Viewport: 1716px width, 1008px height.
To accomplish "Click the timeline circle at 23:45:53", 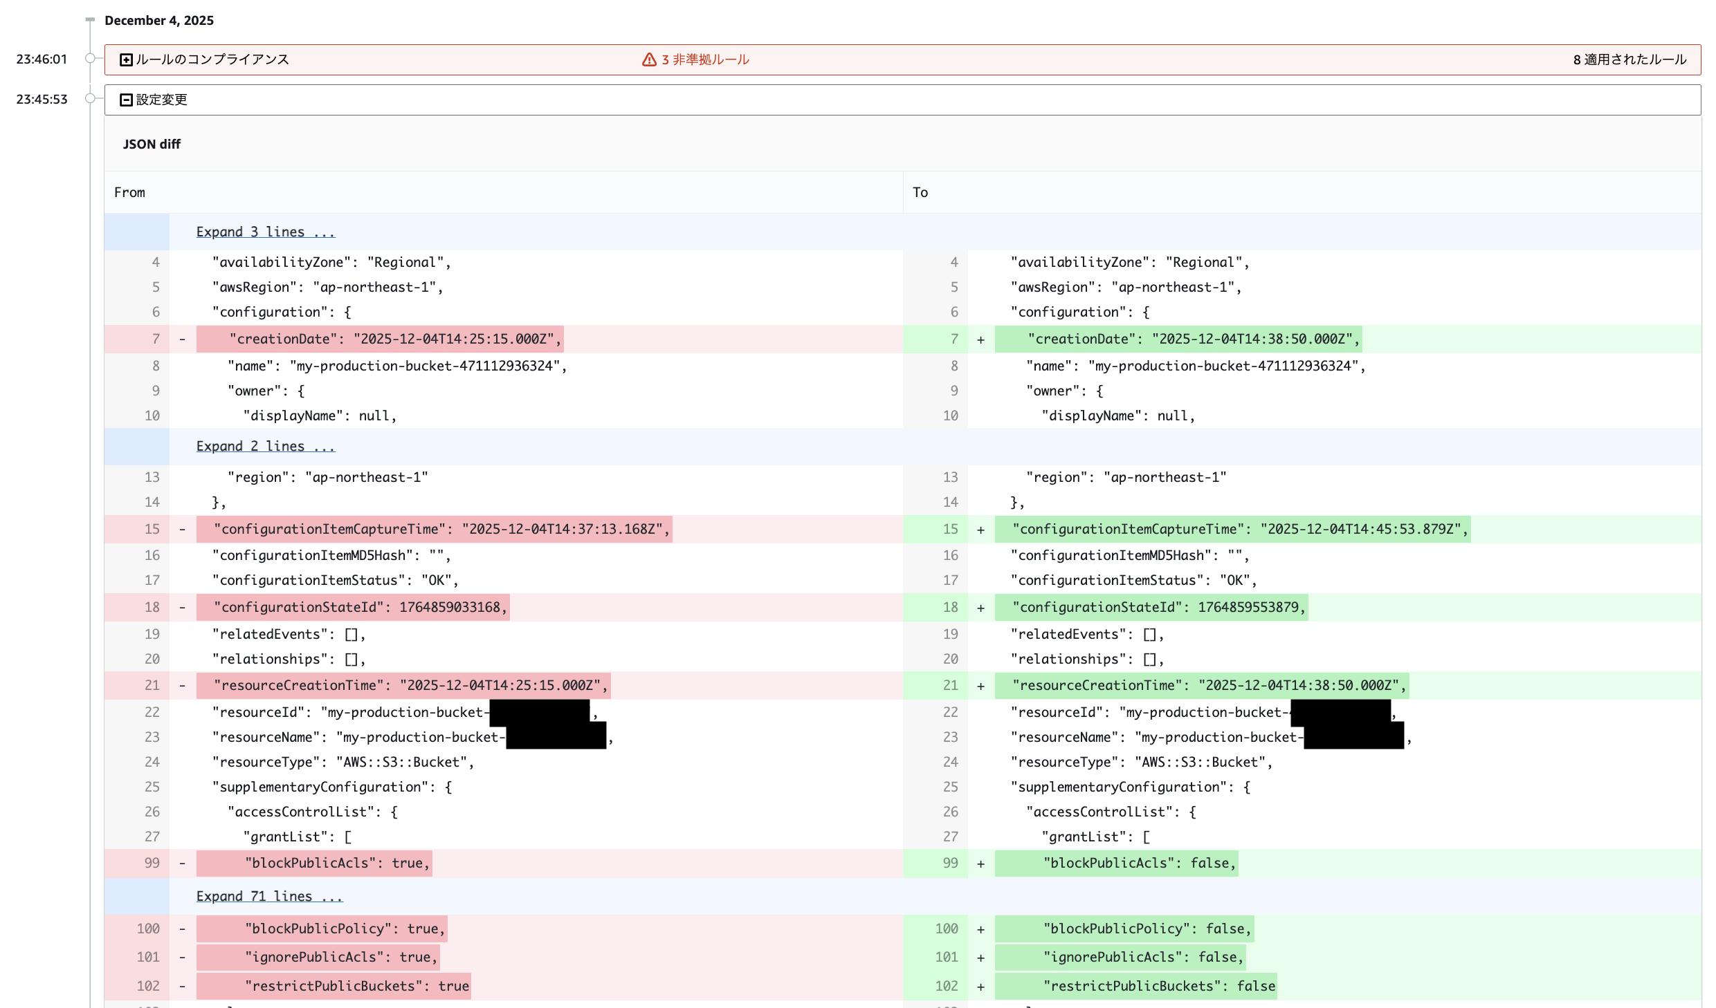I will point(90,99).
